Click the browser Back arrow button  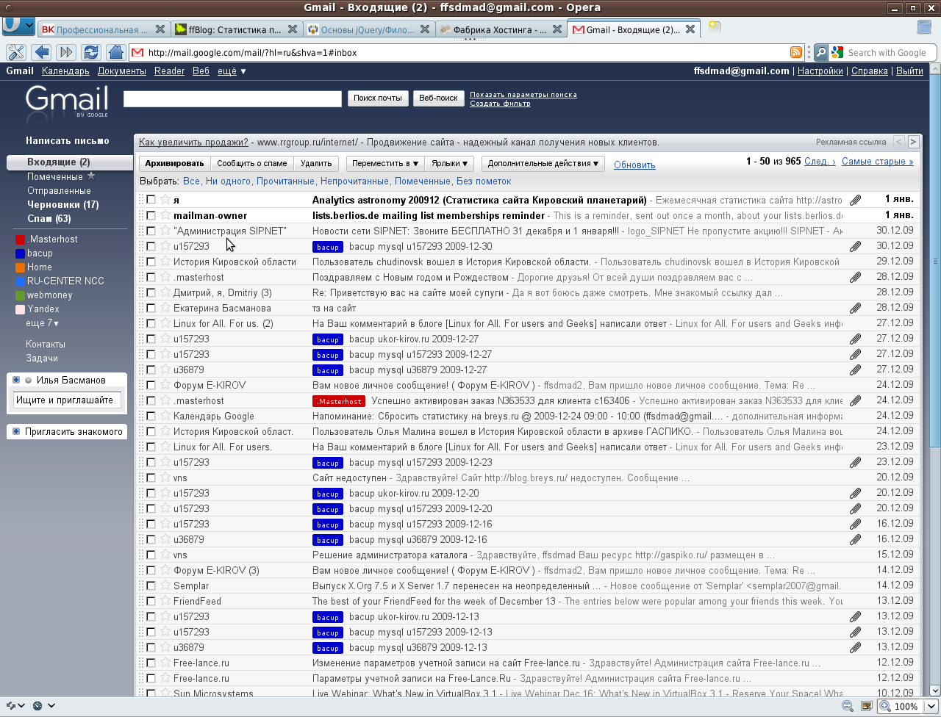click(41, 52)
